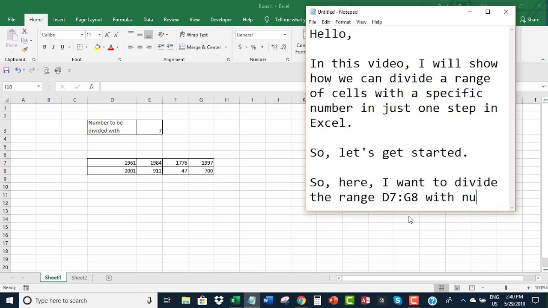The width and height of the screenshot is (548, 308).
Task: Open Skype from the taskbar
Action: pyautogui.click(x=398, y=300)
